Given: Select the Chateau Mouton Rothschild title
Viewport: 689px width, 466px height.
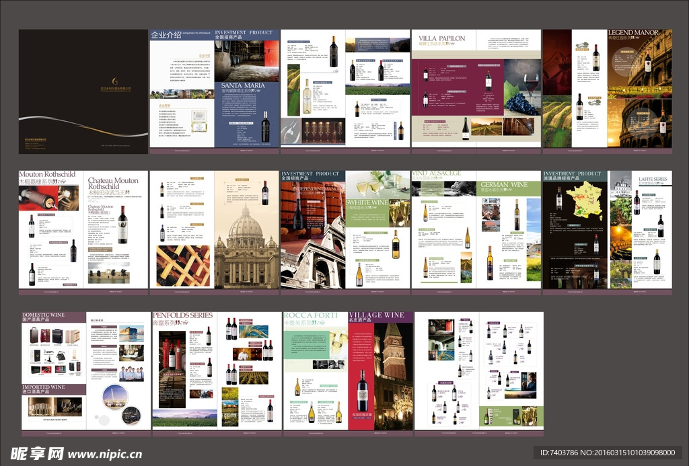Looking at the screenshot, I should pyautogui.click(x=112, y=183).
